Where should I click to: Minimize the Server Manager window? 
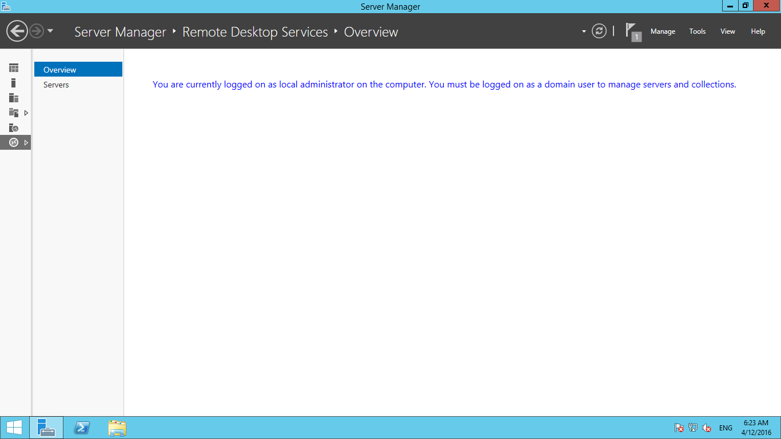[730, 6]
